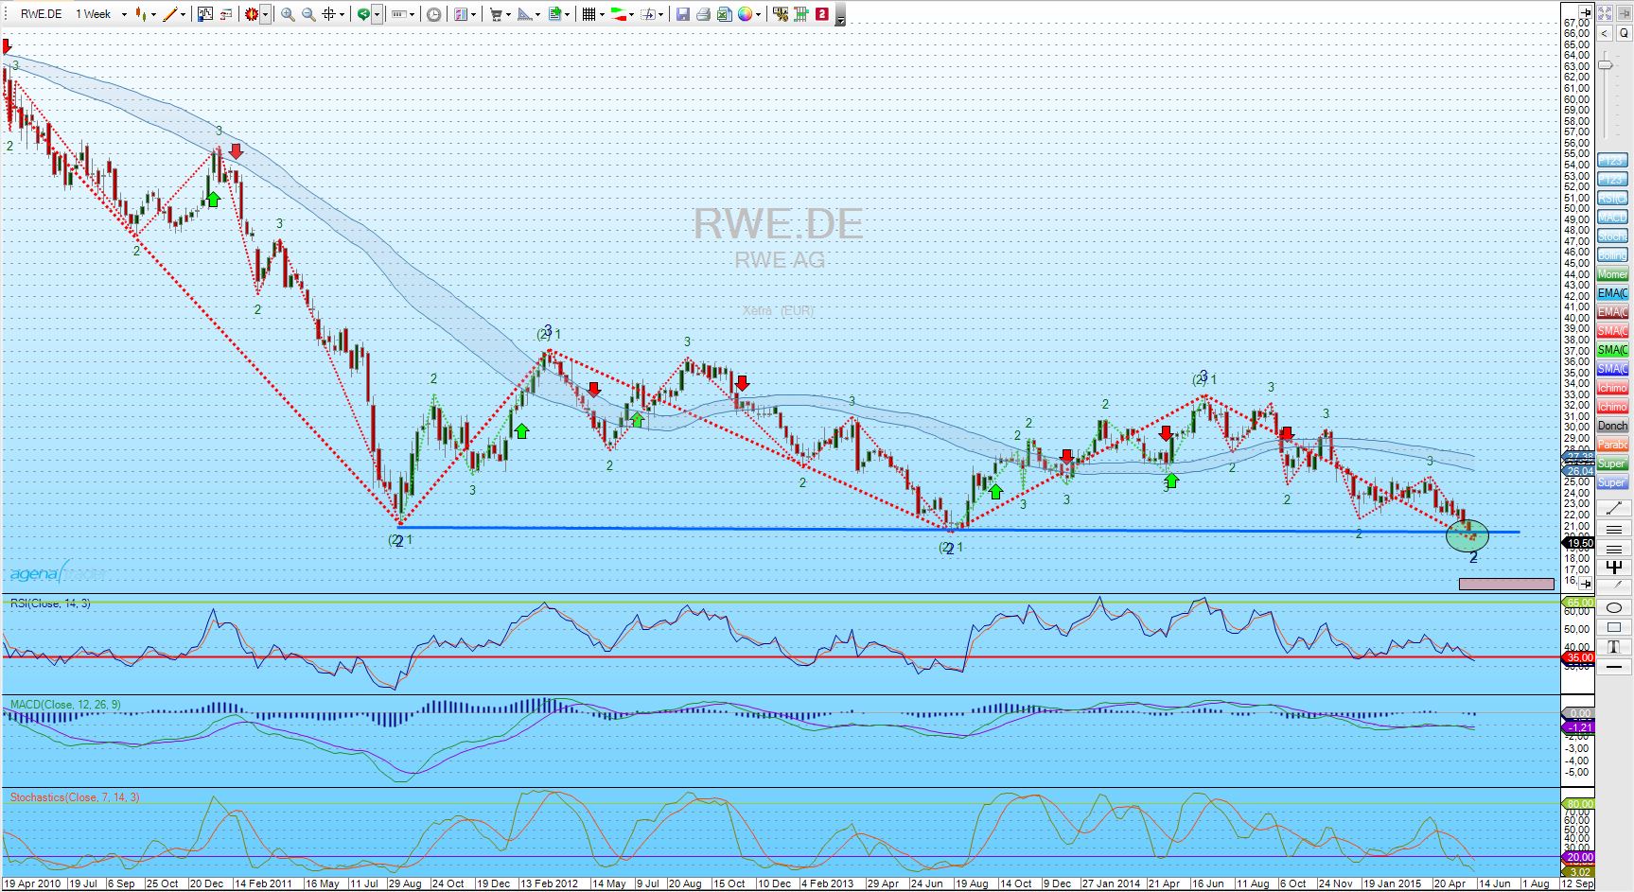Open the clock time settings tool

[x=433, y=14]
